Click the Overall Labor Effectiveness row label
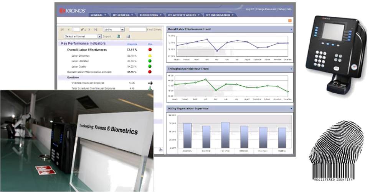The height and width of the screenshot is (192, 370). (x=87, y=50)
